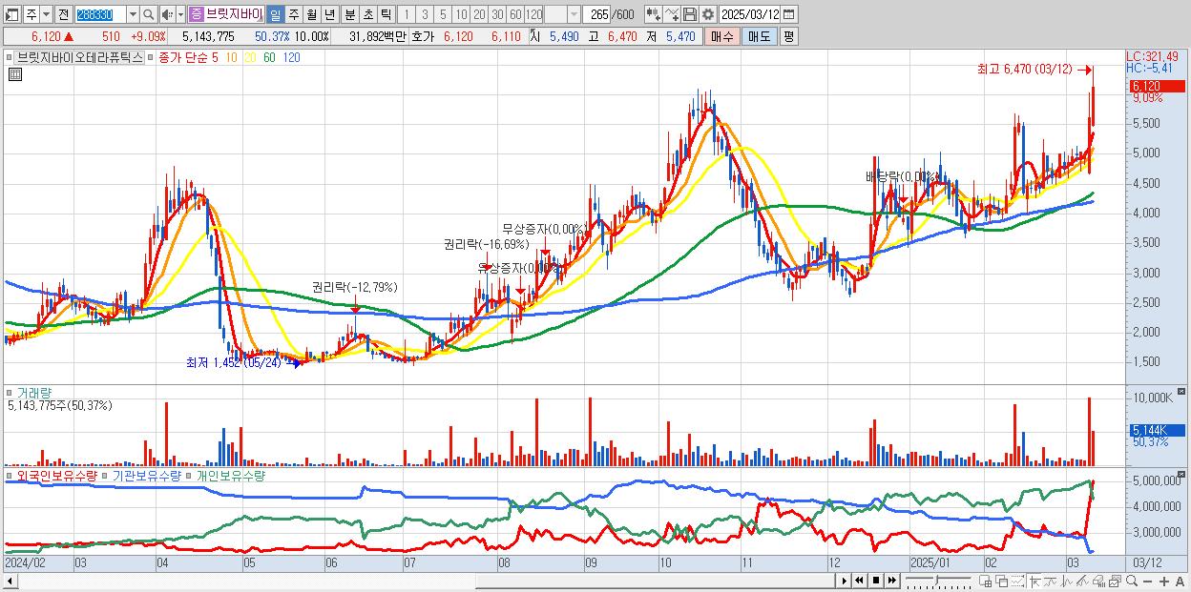Viewport: 1191px width, 592px height.
Task: Click the save floppy disk icon
Action: pos(690,15)
